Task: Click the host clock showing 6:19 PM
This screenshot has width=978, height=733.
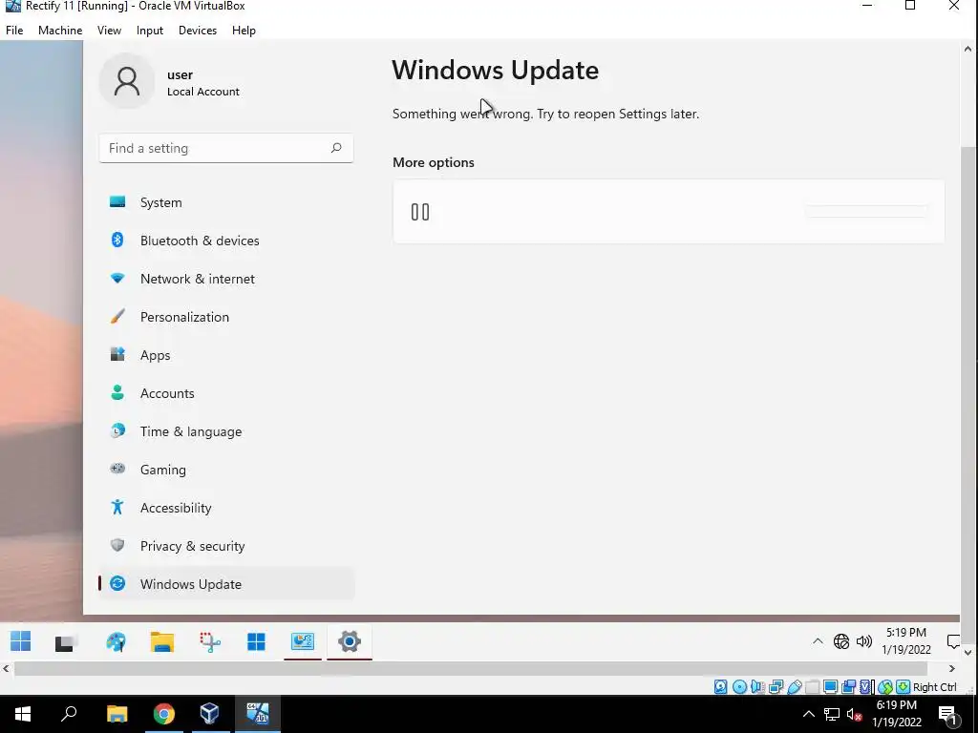Action: tap(897, 714)
